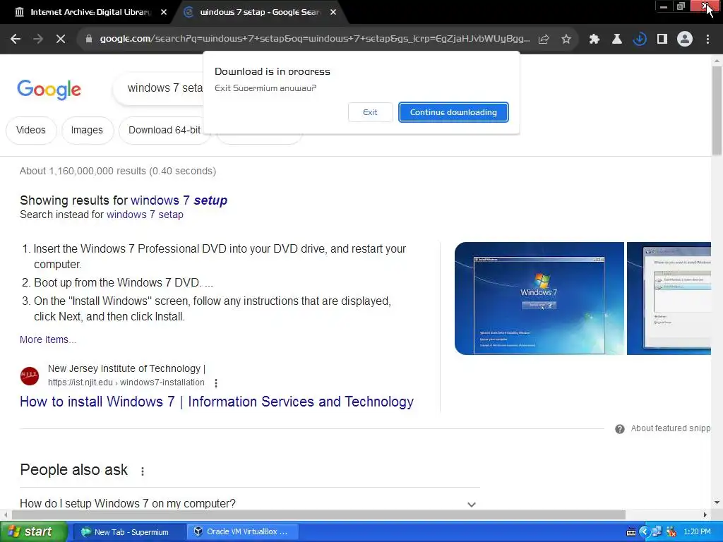Screen dimensions: 723x542
Task: Click the horizontal scrollbar thumb
Action: (318, 514)
